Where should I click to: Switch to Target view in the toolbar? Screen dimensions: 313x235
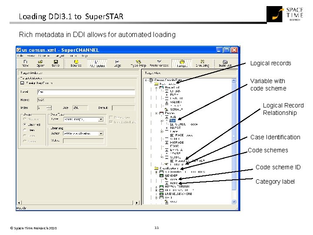182,63
